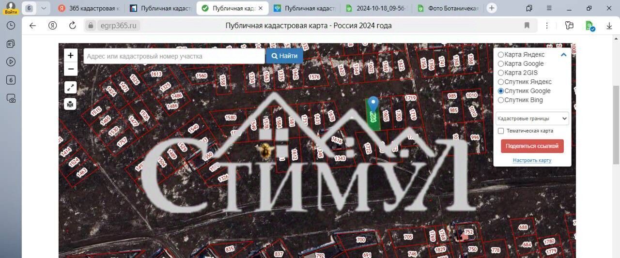The image size is (620, 258).
Task: Bookmark this page
Action: (x=527, y=26)
